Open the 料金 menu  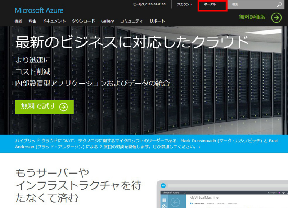pyautogui.click(x=32, y=21)
